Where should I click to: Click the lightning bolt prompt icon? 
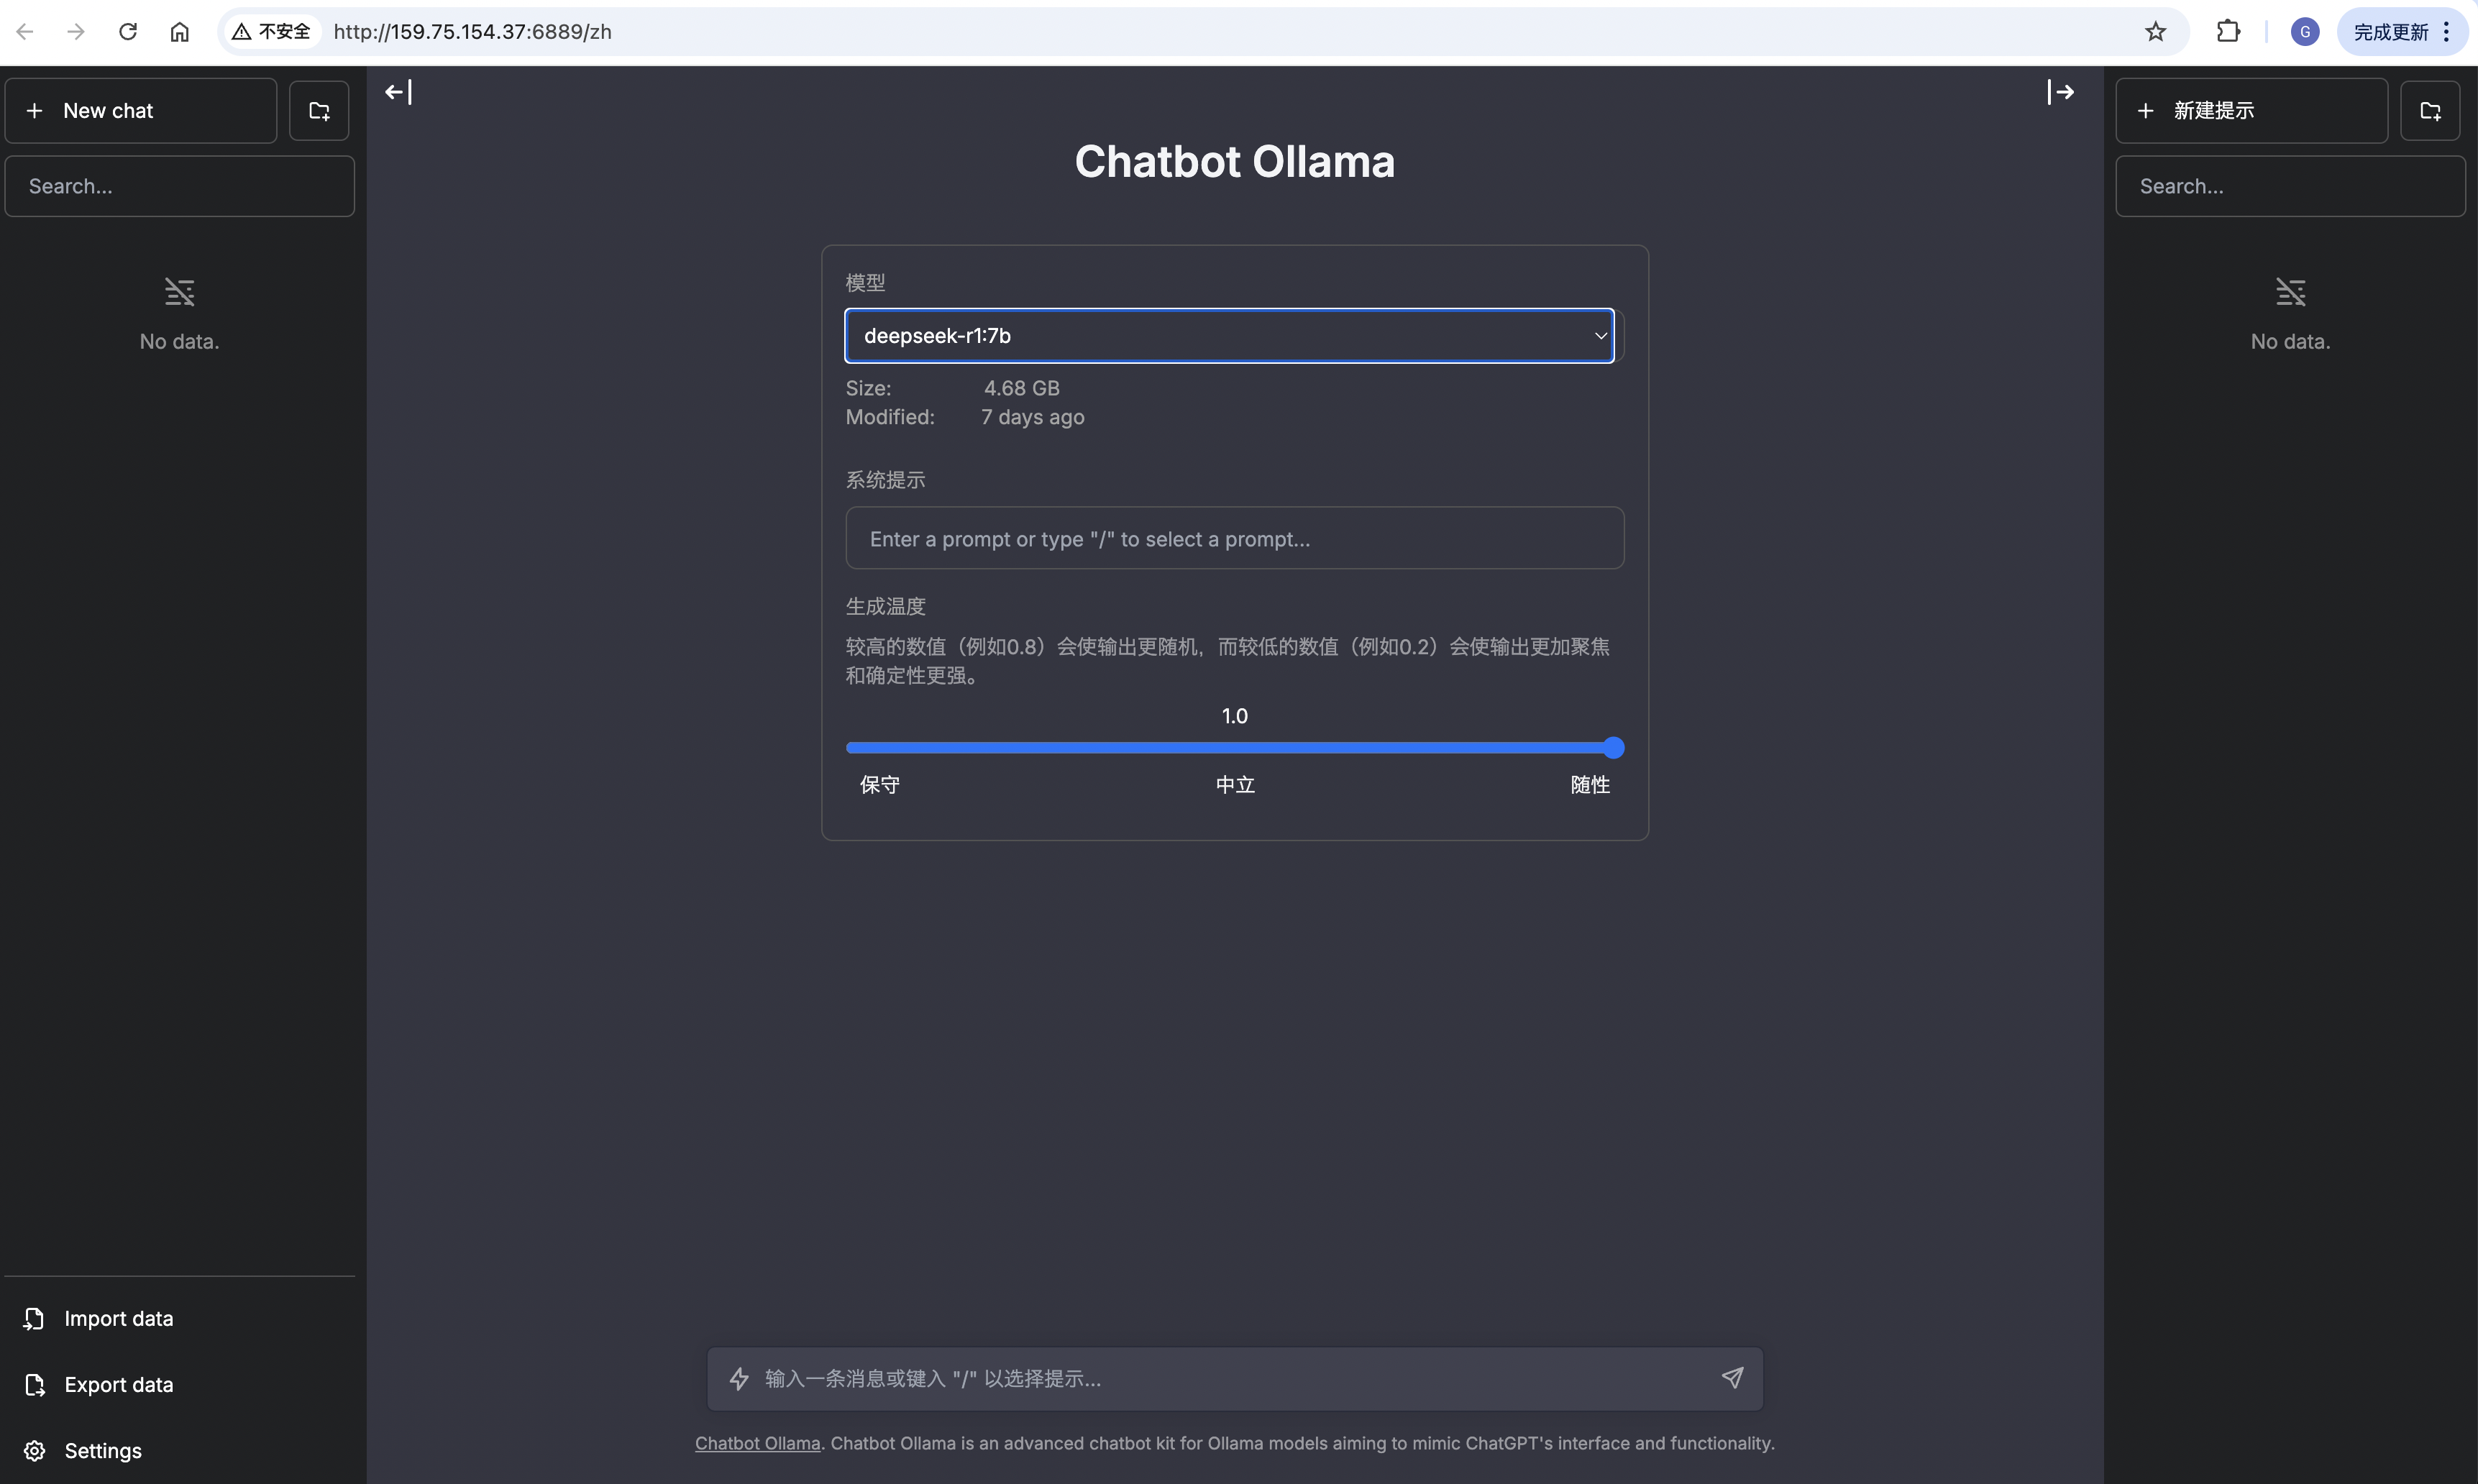pos(740,1378)
